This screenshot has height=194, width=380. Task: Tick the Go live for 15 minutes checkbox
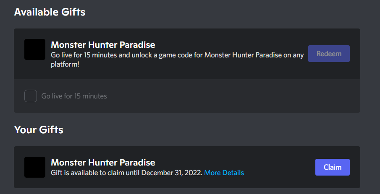[31, 96]
